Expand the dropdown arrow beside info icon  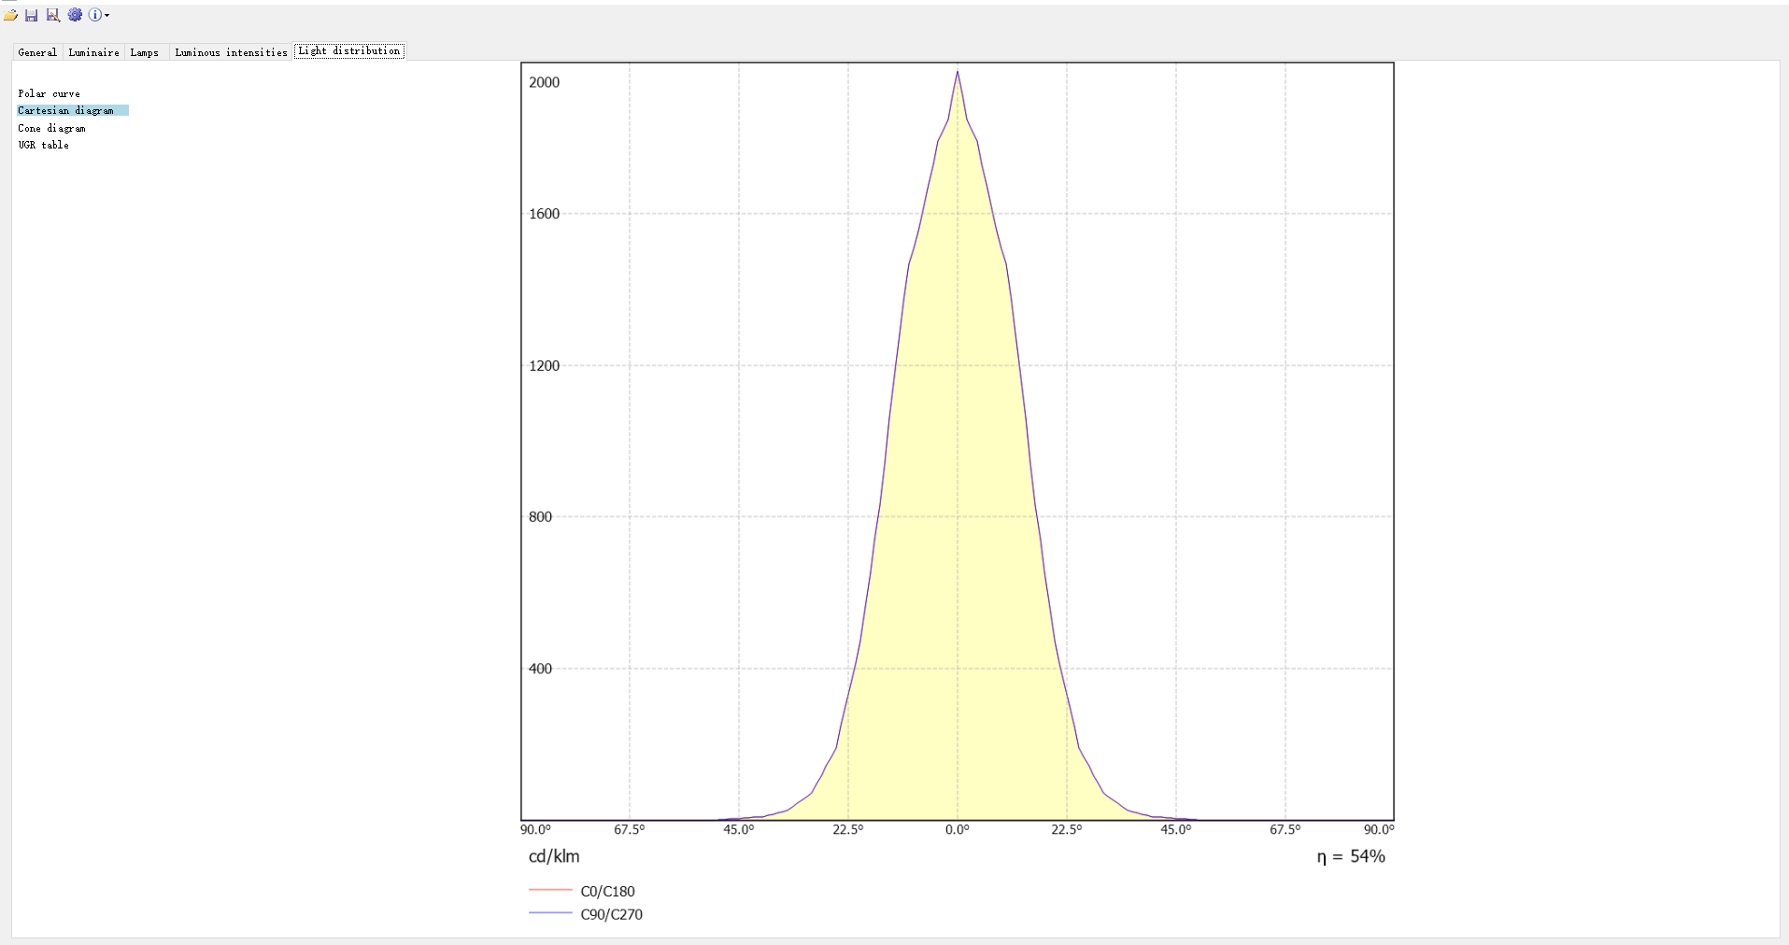107,16
